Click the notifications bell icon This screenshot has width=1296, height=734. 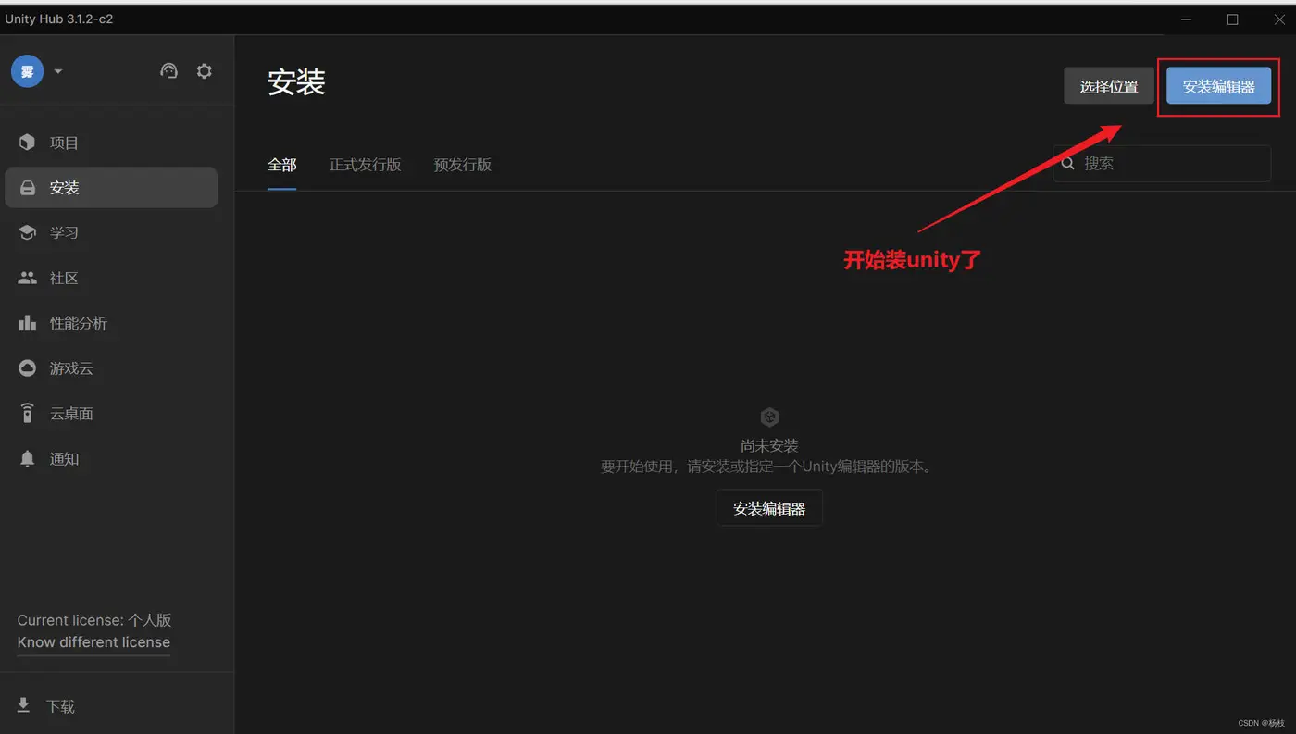pos(28,459)
